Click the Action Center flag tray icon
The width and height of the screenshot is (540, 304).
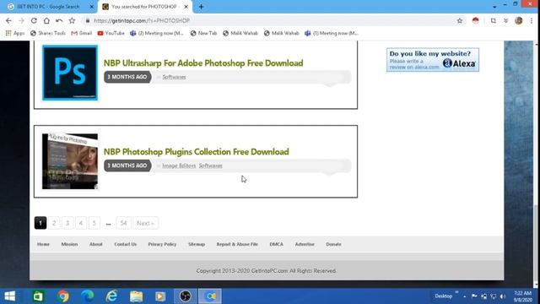[x=474, y=296]
